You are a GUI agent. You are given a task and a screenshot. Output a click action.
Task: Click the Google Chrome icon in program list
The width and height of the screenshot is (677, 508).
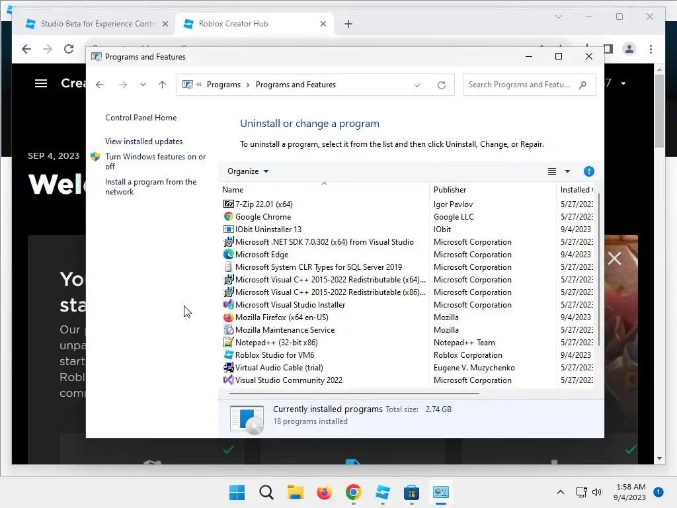[228, 216]
